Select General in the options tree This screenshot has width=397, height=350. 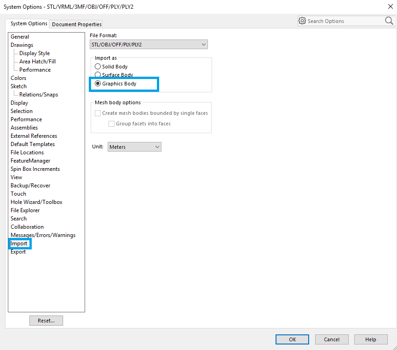click(20, 37)
